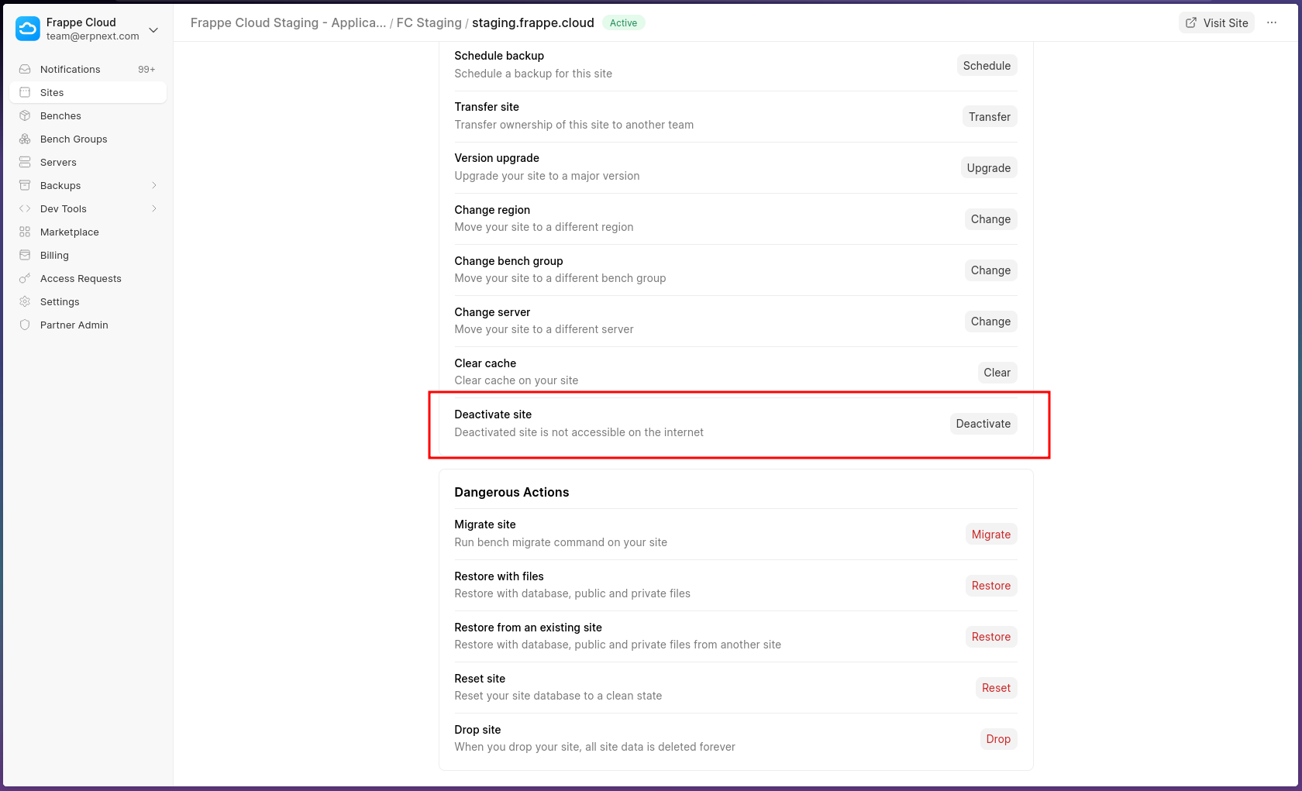
Task: Open the team switcher dropdown
Action: [153, 29]
